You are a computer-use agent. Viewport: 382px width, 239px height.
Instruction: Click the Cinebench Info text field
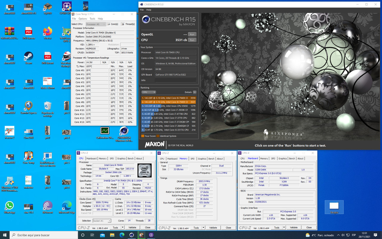click(175, 80)
